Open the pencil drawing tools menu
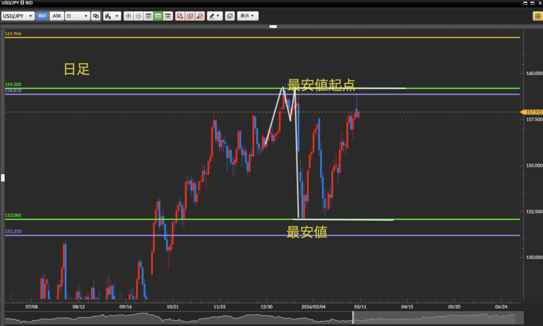 coord(214,16)
